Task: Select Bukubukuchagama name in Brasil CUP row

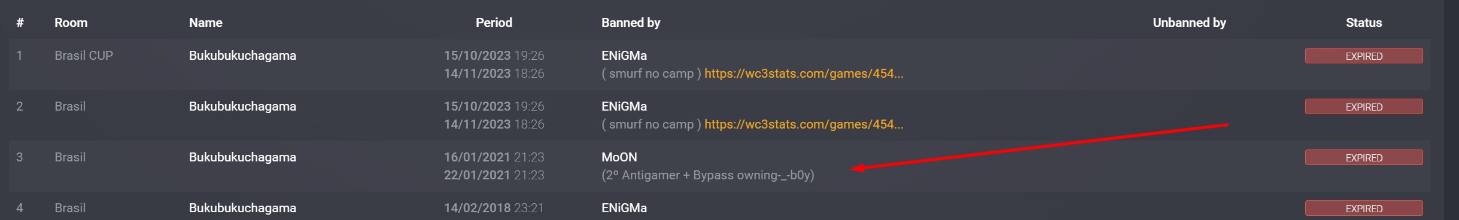Action: [242, 56]
